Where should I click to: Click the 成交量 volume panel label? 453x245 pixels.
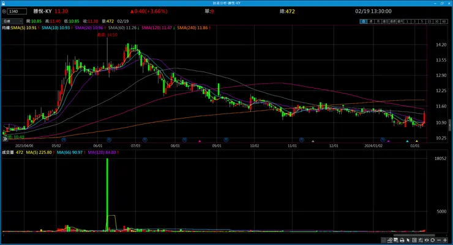tap(8, 153)
